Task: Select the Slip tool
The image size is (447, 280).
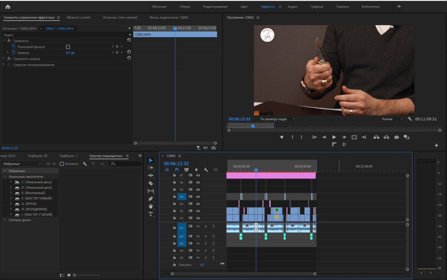Action: point(151,191)
